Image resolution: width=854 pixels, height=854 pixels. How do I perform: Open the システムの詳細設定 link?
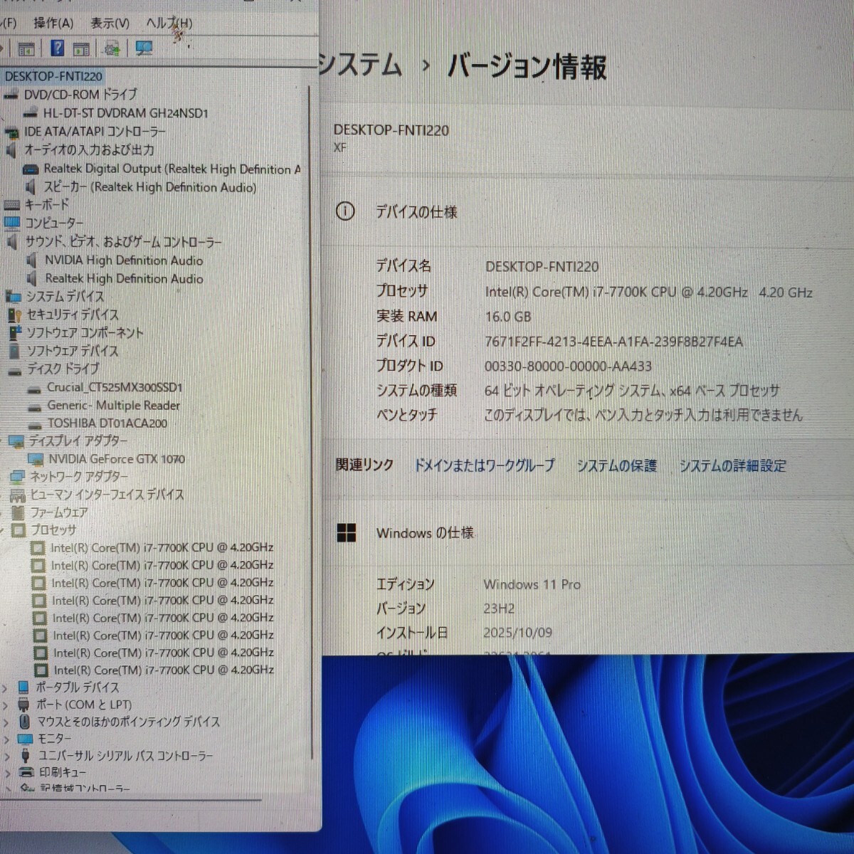[x=732, y=466]
